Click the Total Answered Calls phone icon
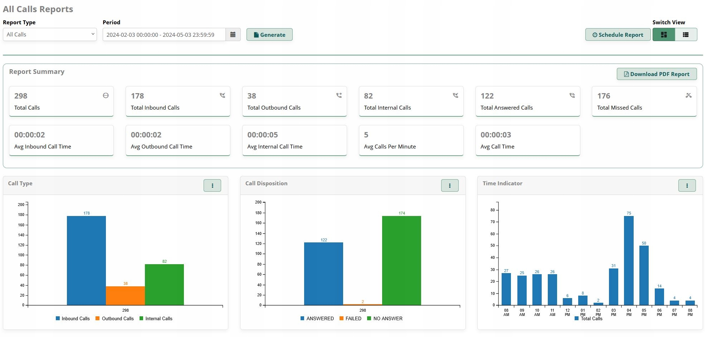This screenshot has height=337, width=707. tap(572, 96)
